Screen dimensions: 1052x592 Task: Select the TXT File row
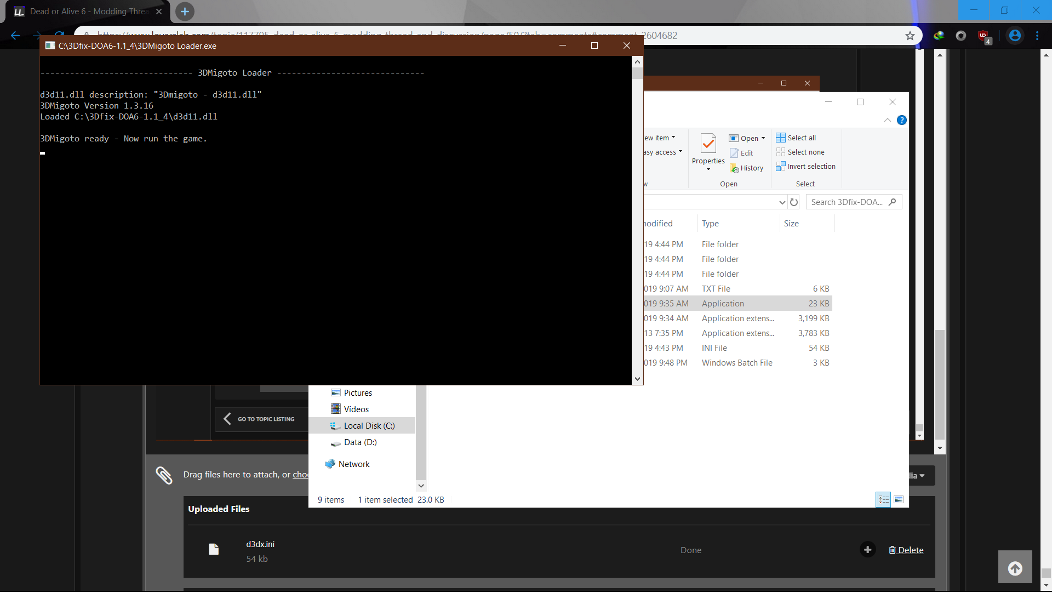click(737, 289)
